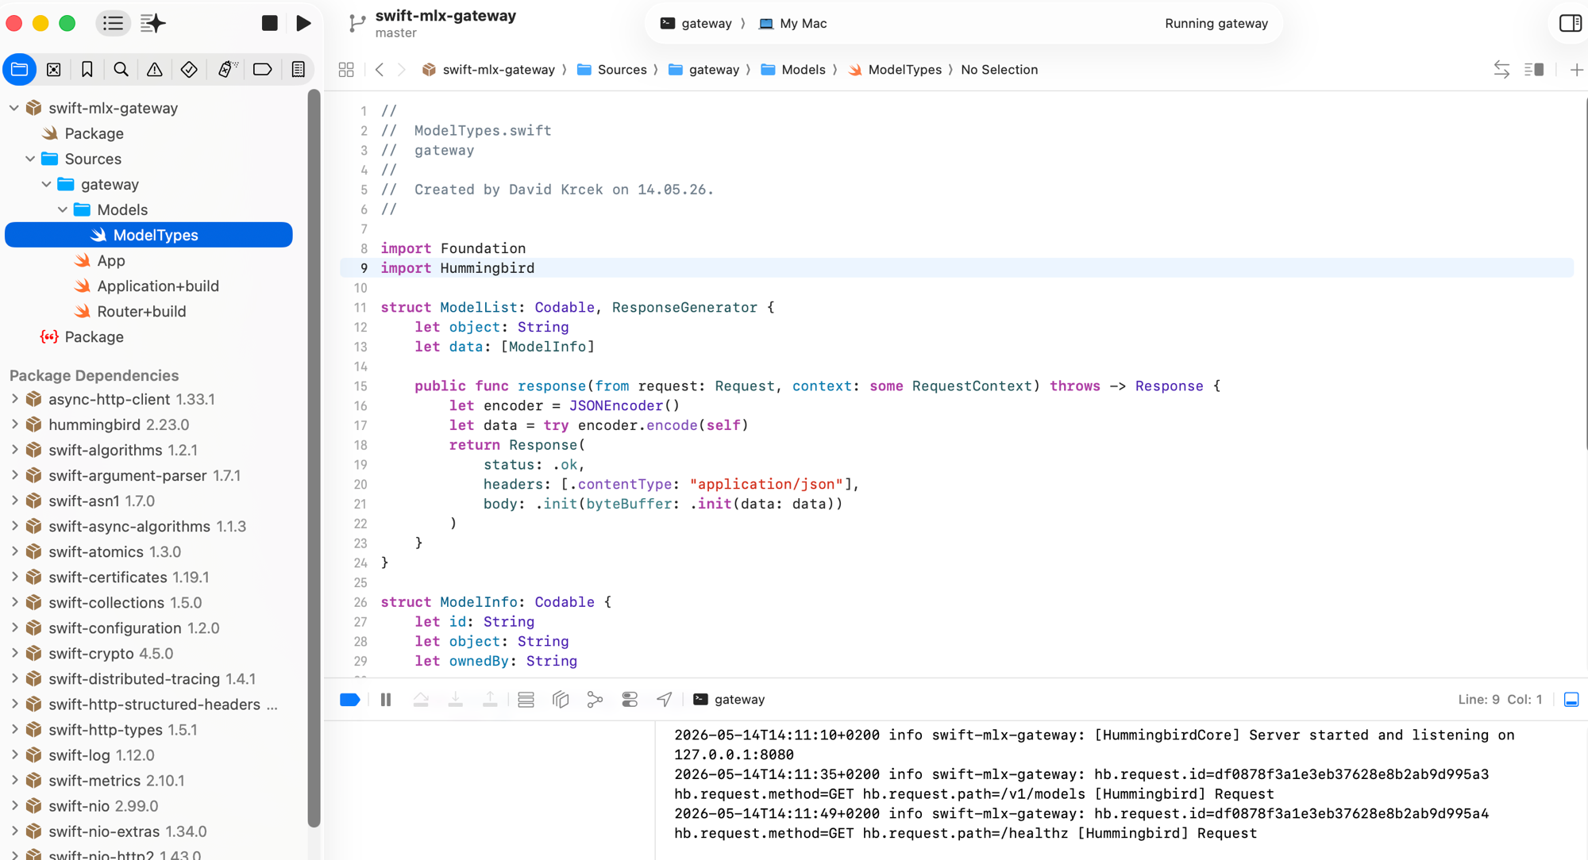The image size is (1588, 860).
Task: Open master branch menu
Action: (396, 33)
